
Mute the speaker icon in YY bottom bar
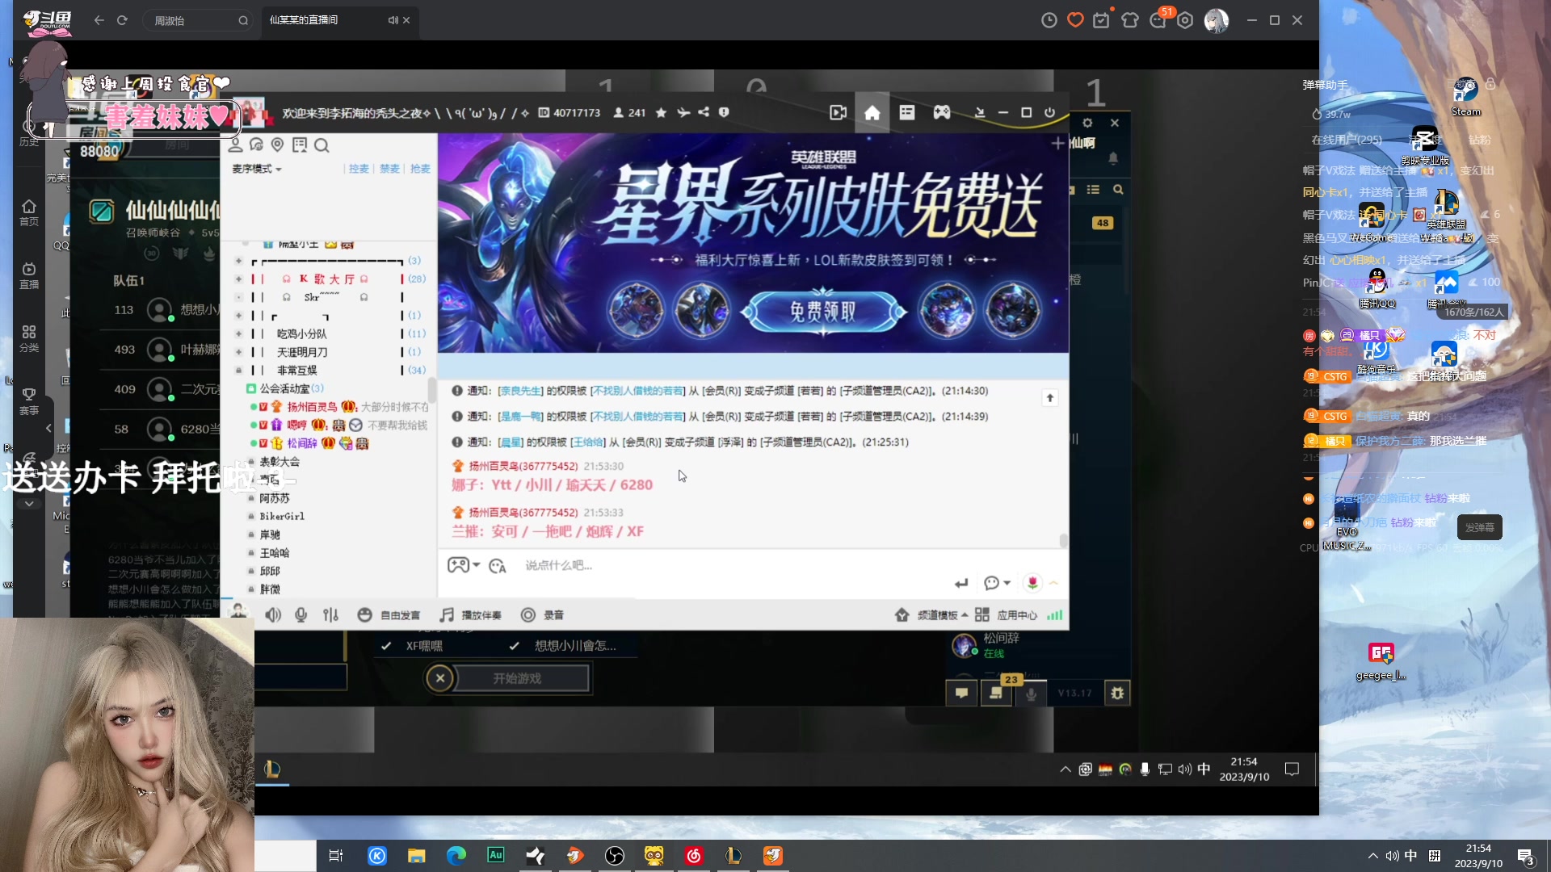click(x=273, y=614)
